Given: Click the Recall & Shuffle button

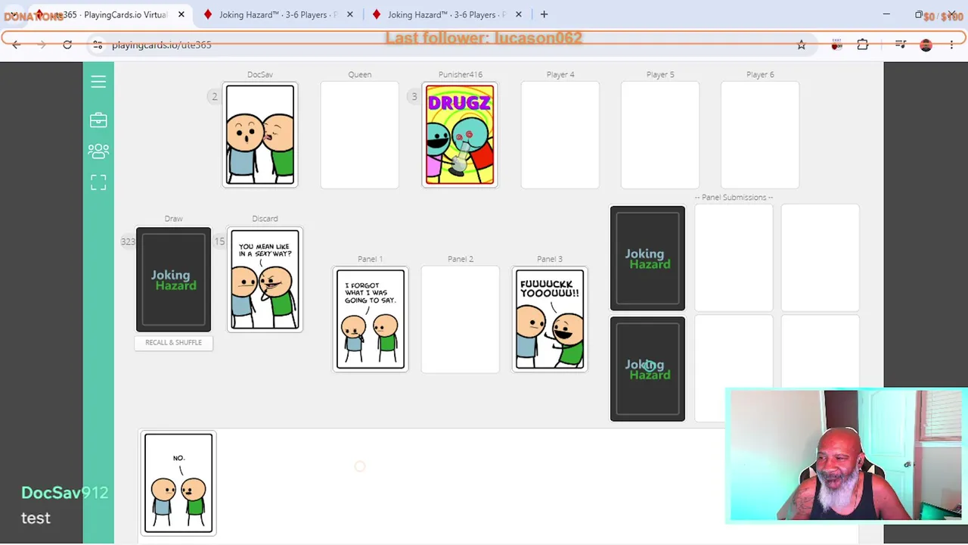Looking at the screenshot, I should pyautogui.click(x=173, y=343).
